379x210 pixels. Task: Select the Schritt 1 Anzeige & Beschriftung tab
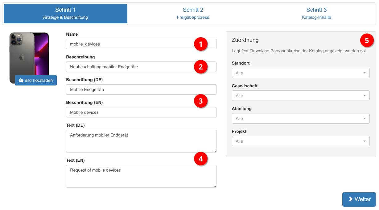(x=65, y=14)
